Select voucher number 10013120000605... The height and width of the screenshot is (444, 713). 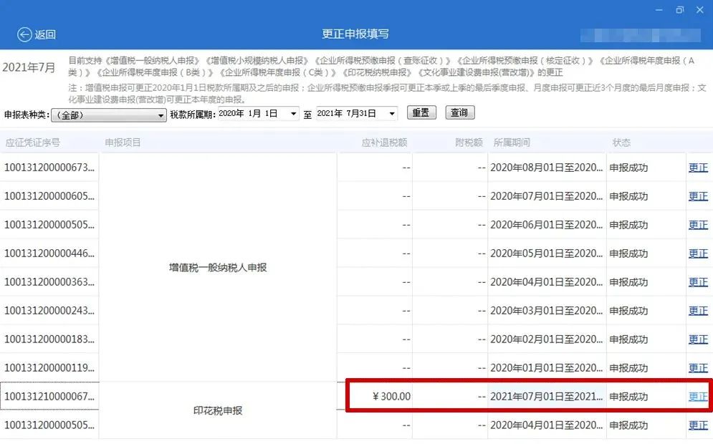click(49, 196)
